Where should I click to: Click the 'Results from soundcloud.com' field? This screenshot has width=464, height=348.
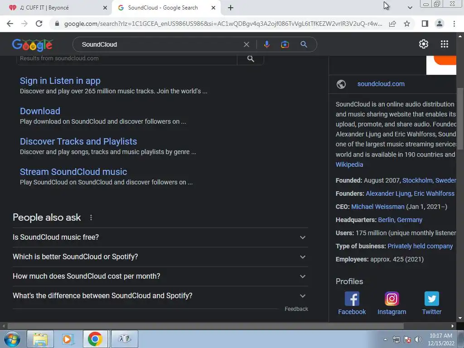(x=127, y=58)
